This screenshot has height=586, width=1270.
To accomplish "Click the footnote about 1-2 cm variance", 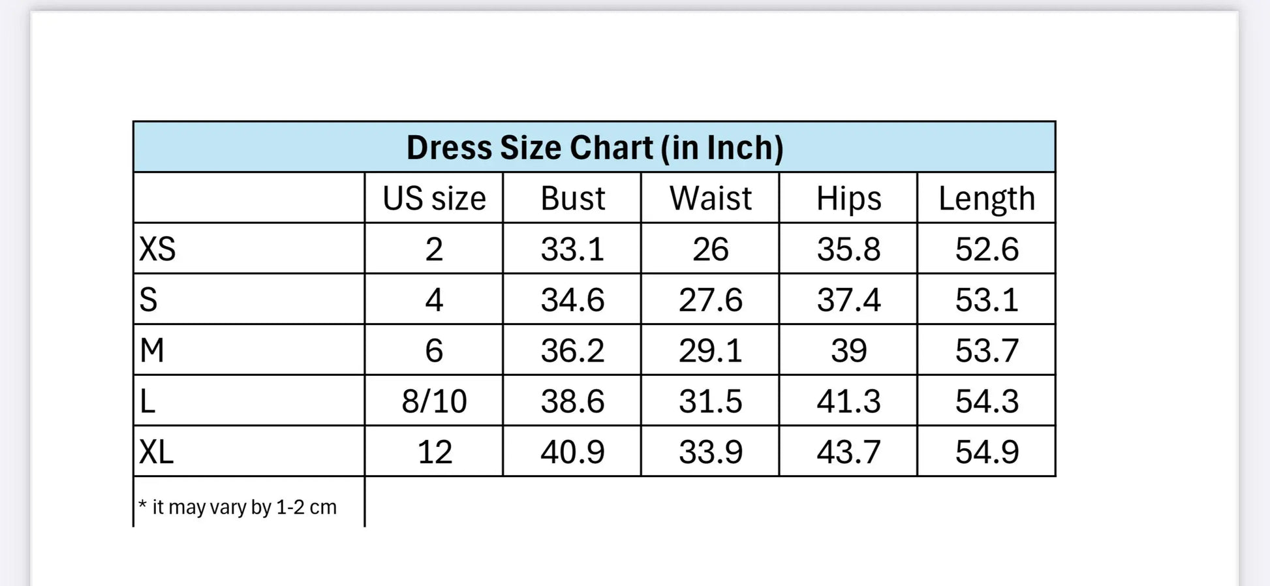I will tap(238, 507).
